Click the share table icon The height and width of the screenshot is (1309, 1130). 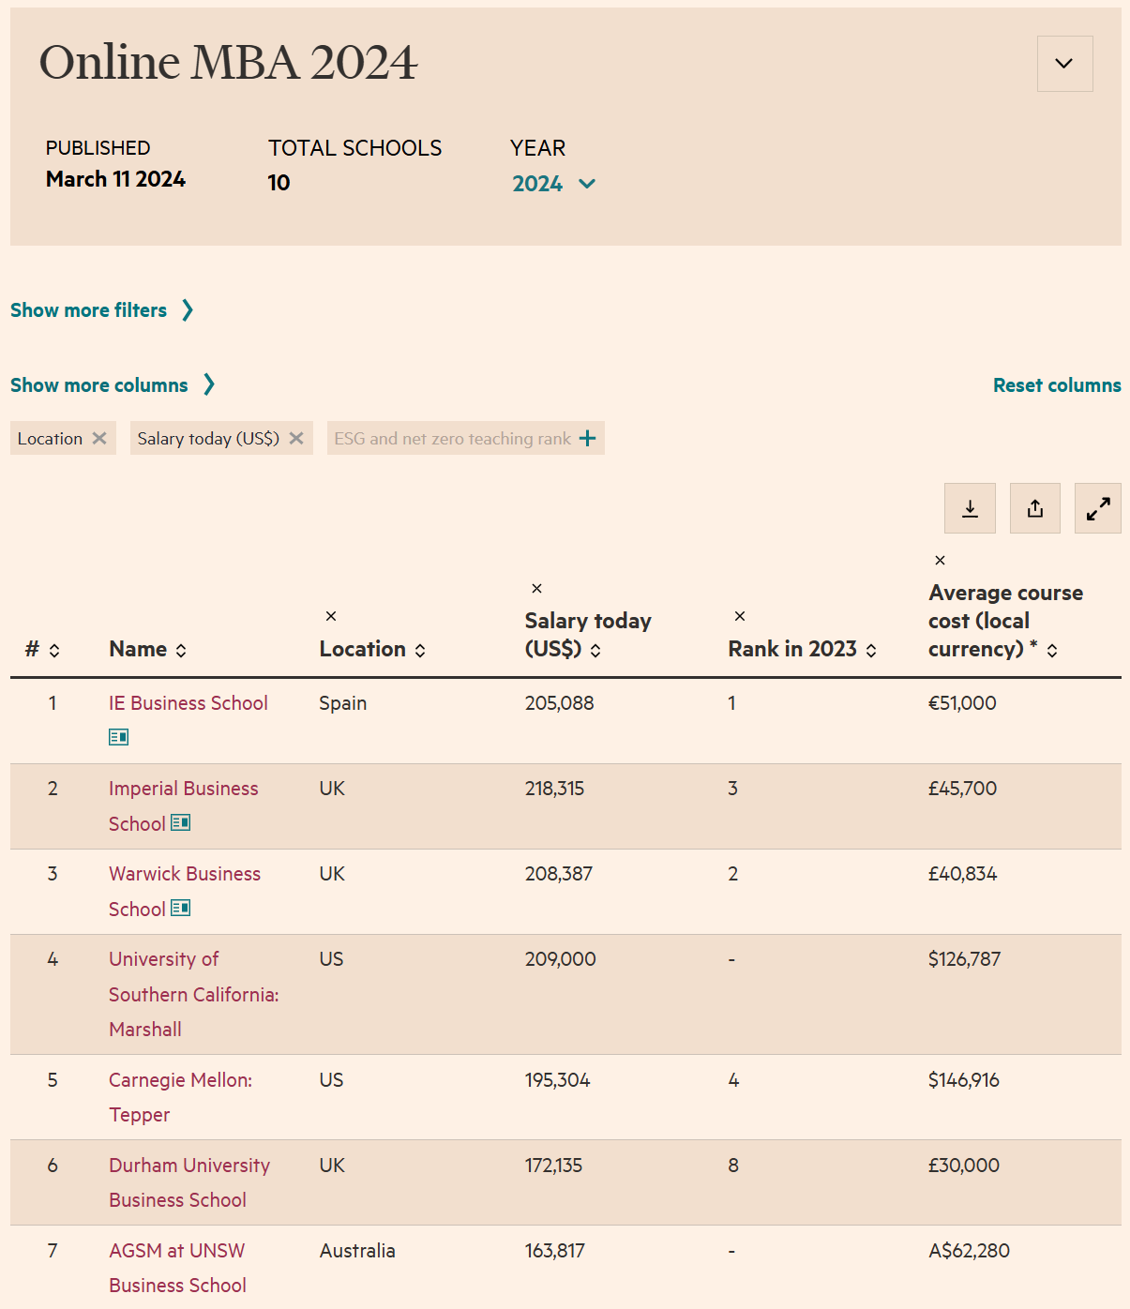point(1034,508)
